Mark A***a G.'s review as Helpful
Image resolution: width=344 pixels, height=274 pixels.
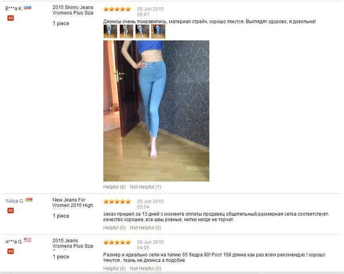click(114, 268)
